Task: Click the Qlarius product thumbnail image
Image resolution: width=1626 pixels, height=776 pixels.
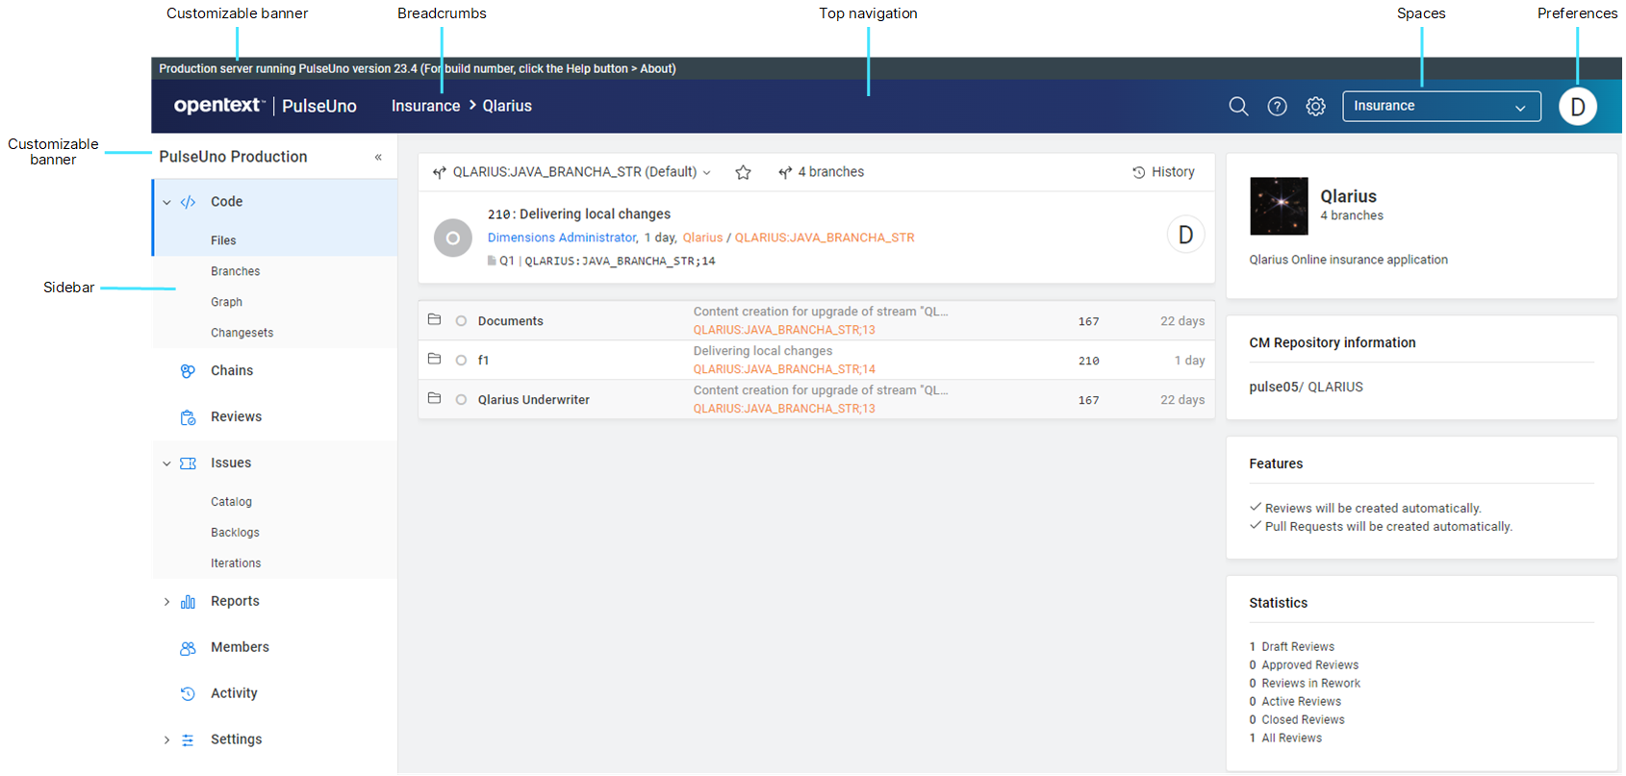Action: (x=1278, y=206)
